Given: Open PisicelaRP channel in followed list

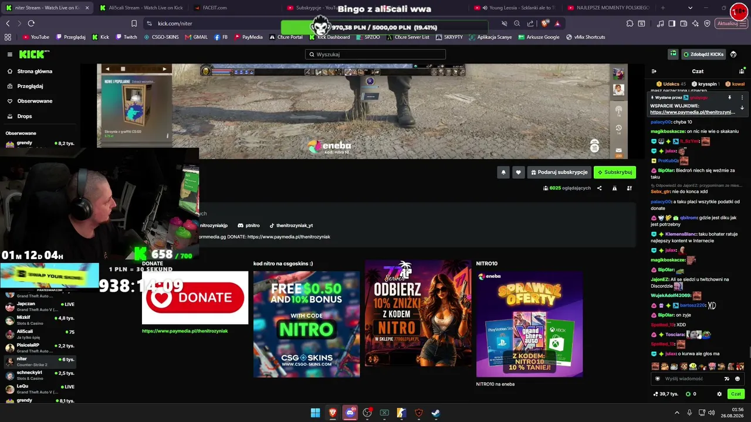Looking at the screenshot, I should (x=40, y=347).
